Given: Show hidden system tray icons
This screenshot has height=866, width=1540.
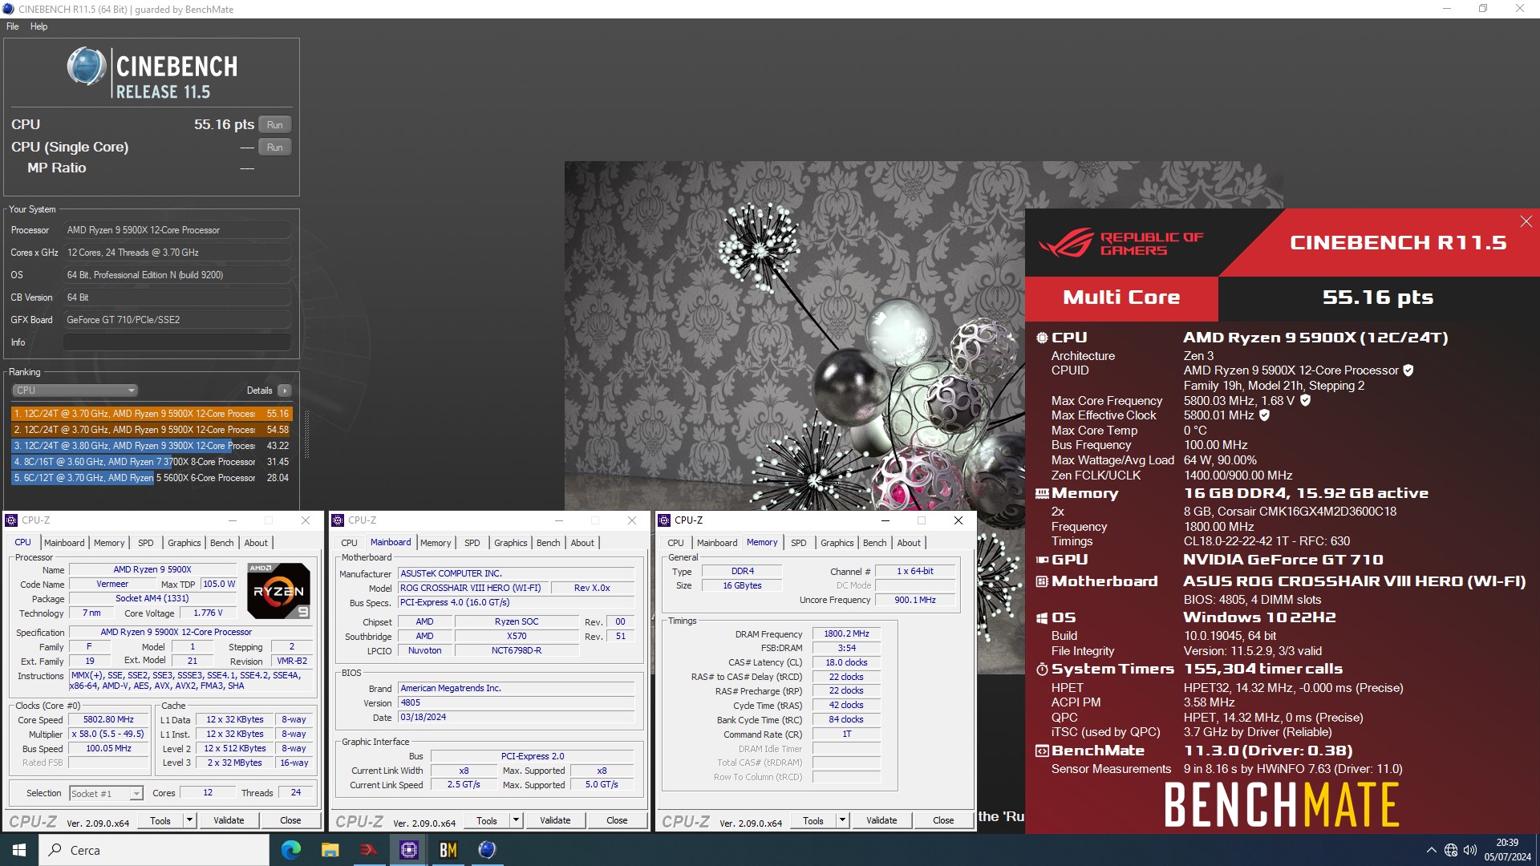Looking at the screenshot, I should (x=1431, y=850).
